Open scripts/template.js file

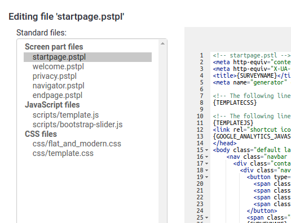(65, 115)
